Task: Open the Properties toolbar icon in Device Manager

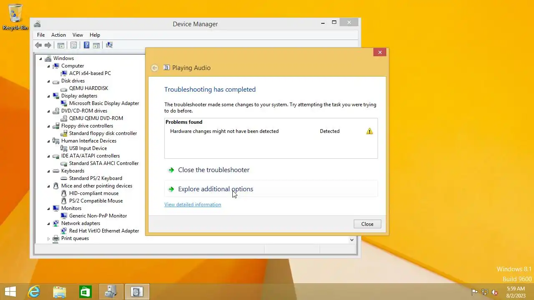Action: tap(73, 45)
